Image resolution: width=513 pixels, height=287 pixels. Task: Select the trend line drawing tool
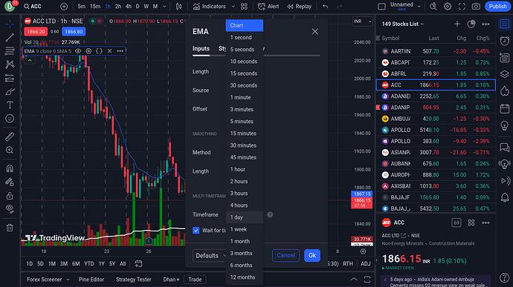(10, 37)
